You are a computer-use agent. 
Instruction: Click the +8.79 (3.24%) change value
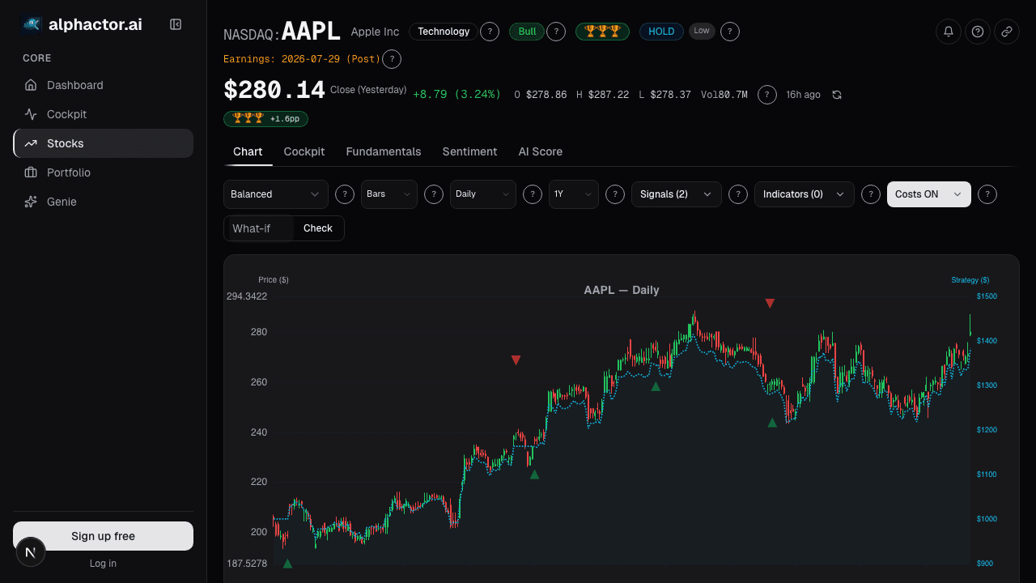[456, 95]
